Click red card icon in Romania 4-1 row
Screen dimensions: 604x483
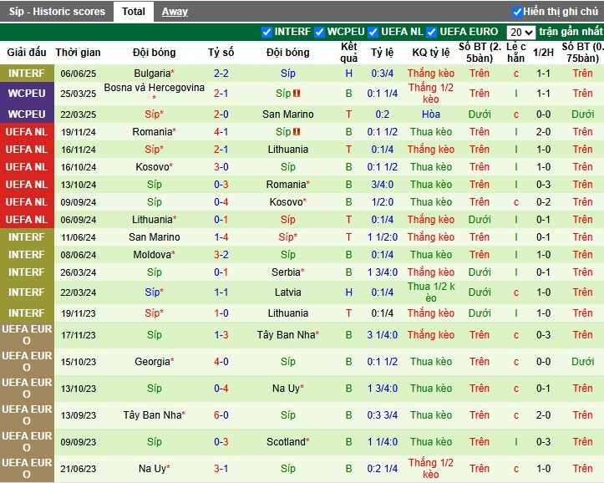pos(297,132)
